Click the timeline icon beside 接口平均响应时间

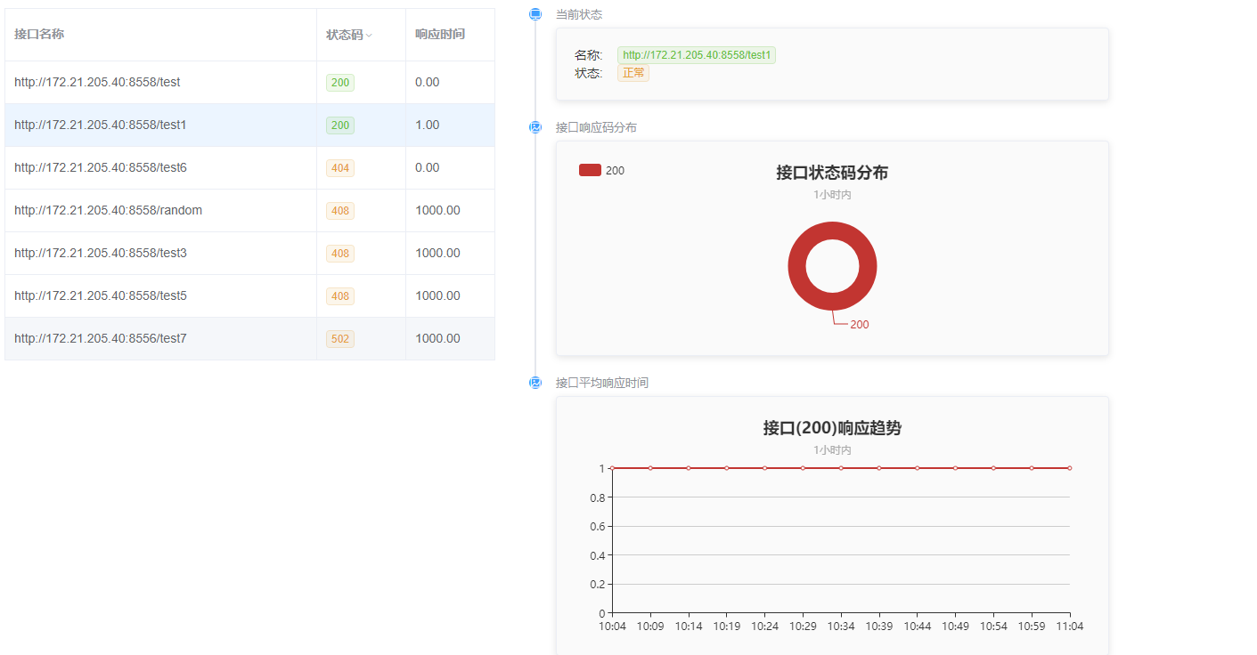pyautogui.click(x=535, y=383)
